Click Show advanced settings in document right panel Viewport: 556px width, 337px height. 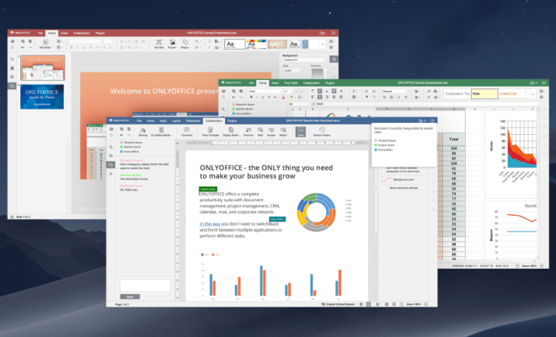pyautogui.click(x=404, y=188)
